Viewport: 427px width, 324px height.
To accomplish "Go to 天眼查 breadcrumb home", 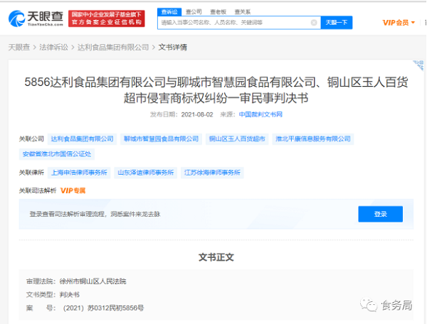I will pyautogui.click(x=19, y=48).
